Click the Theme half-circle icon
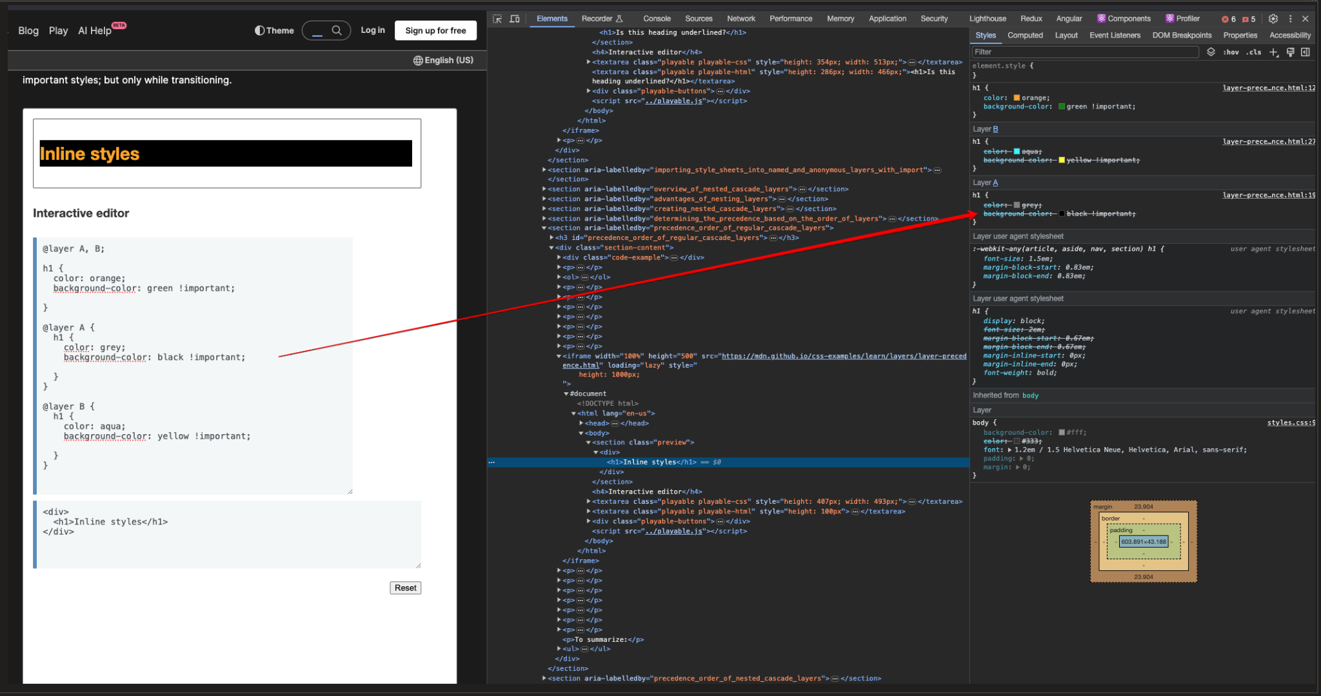Screen dimensions: 1321x696 coord(259,30)
